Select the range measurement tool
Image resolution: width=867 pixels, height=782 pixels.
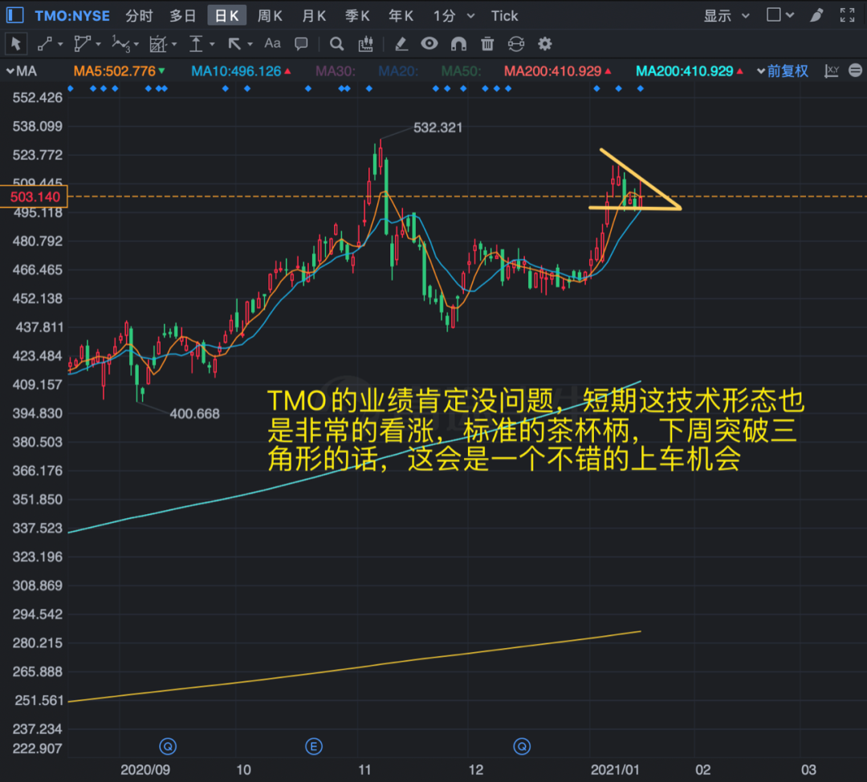[x=196, y=43]
